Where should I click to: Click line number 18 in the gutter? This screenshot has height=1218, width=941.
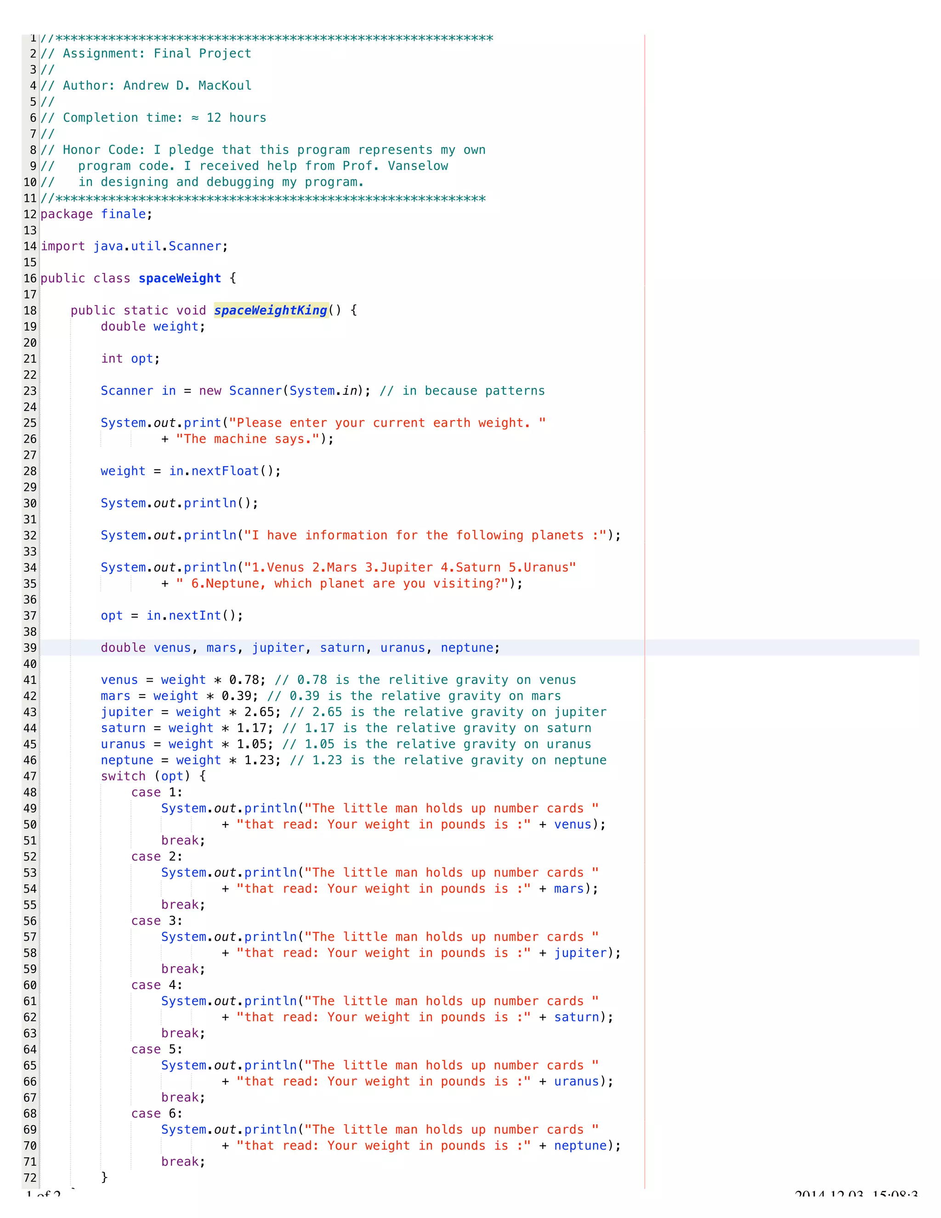tap(30, 311)
